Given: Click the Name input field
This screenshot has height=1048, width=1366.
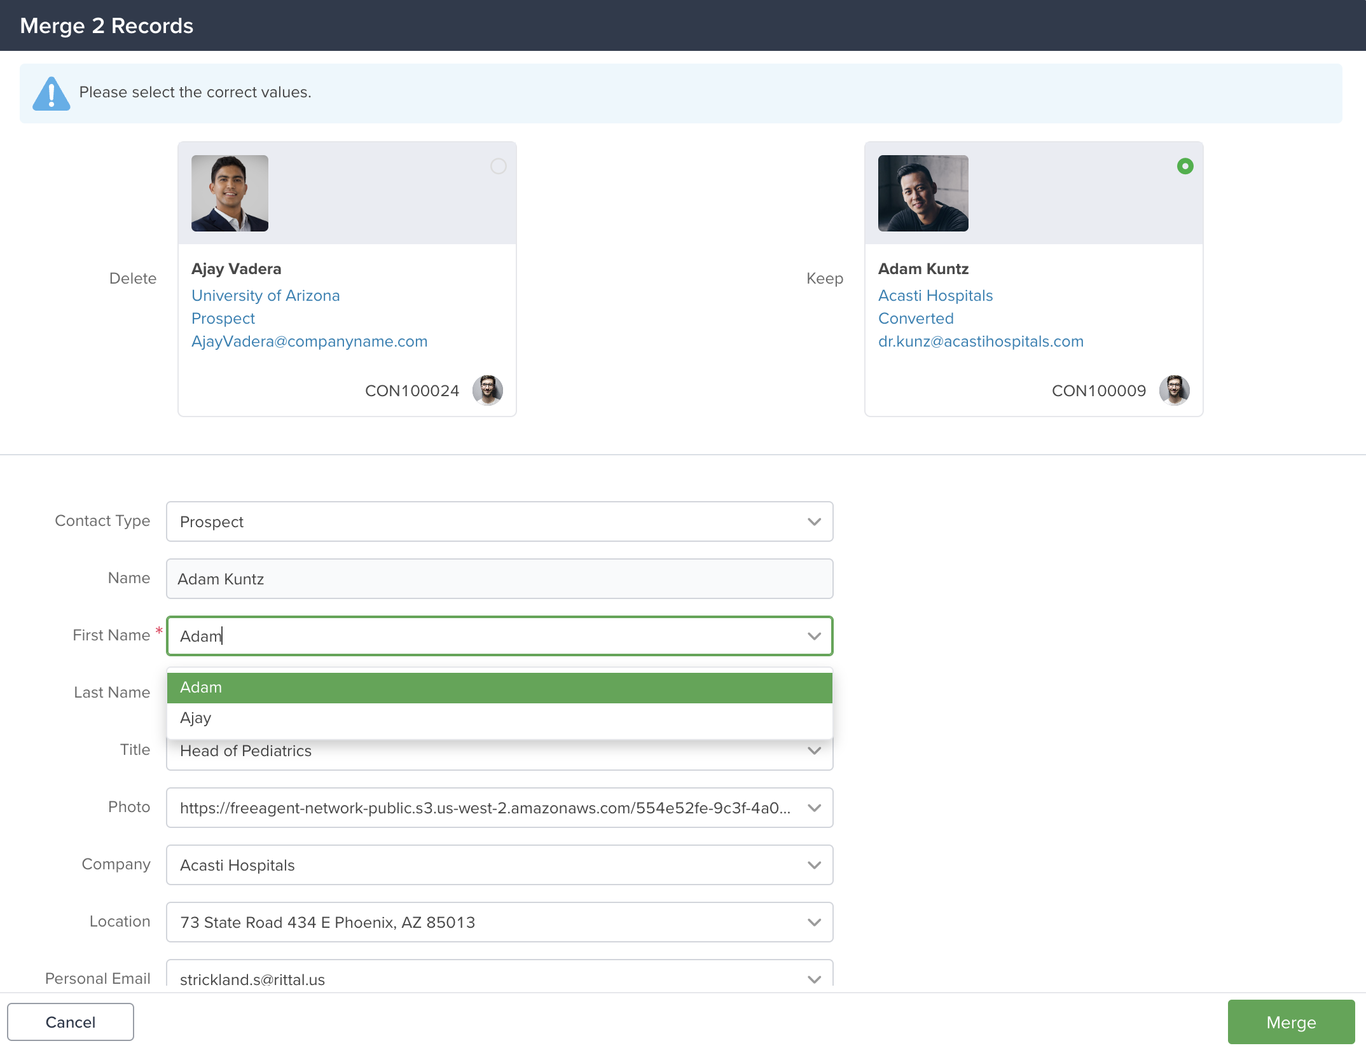Looking at the screenshot, I should (500, 579).
